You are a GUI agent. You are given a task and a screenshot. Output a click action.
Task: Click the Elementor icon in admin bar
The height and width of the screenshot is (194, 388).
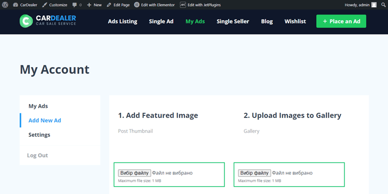[137, 5]
